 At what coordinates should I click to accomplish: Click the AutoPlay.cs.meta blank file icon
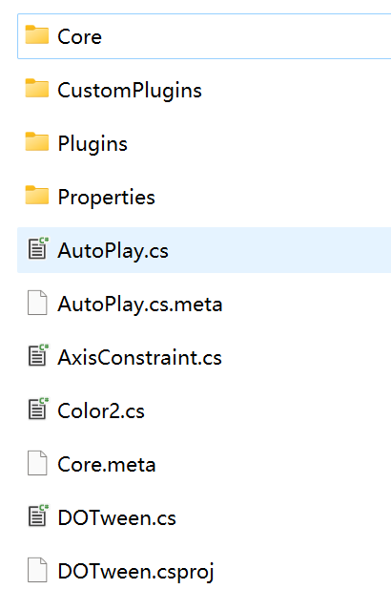tap(37, 303)
